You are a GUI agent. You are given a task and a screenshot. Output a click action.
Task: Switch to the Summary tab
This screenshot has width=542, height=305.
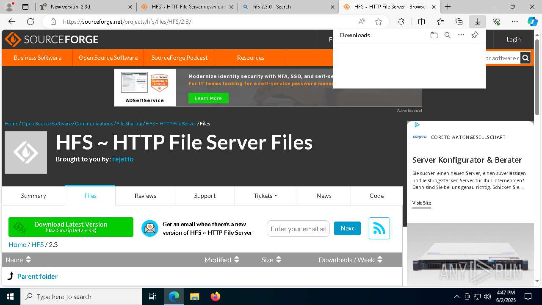33,196
